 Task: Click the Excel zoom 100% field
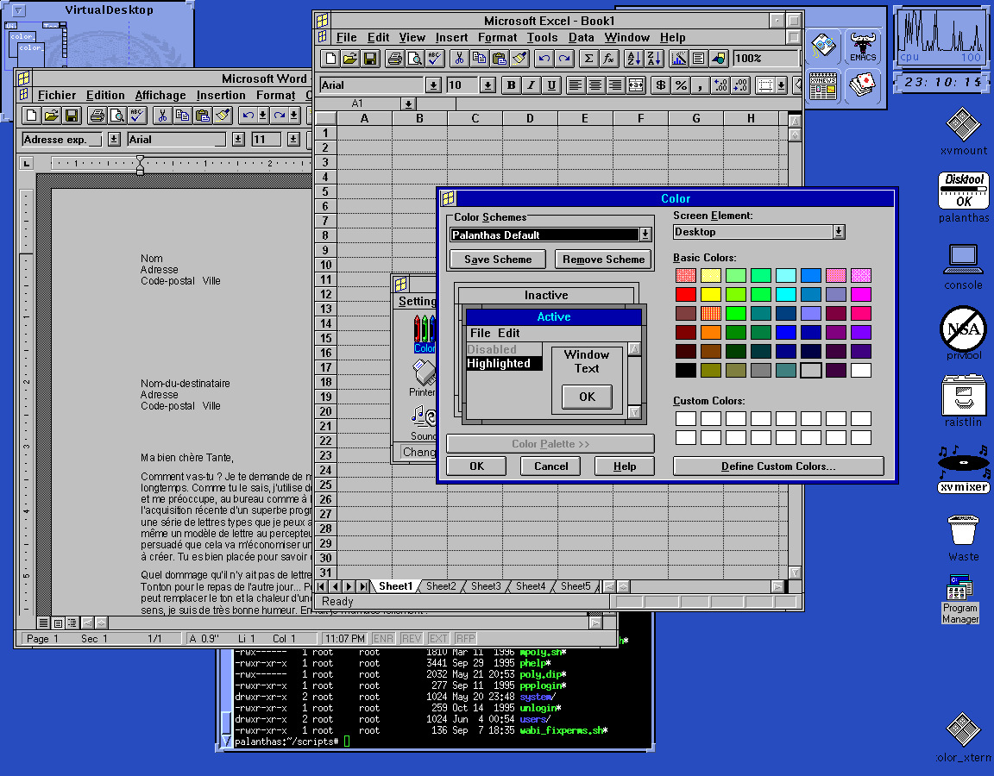pyautogui.click(x=764, y=59)
